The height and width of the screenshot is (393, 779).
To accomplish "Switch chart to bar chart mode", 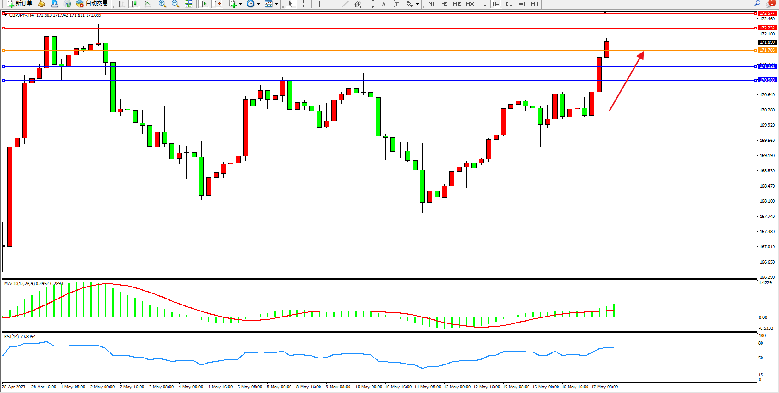I will click(x=121, y=4).
